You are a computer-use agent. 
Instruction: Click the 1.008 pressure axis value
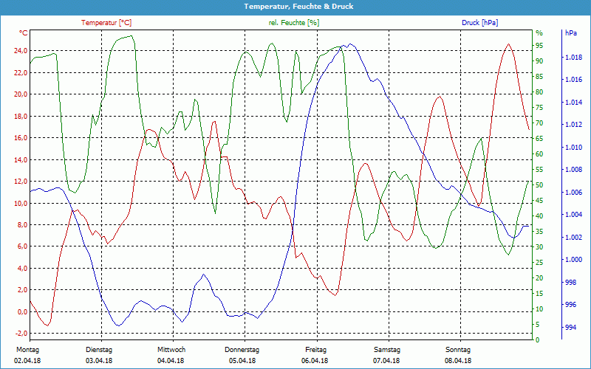pyautogui.click(x=573, y=170)
